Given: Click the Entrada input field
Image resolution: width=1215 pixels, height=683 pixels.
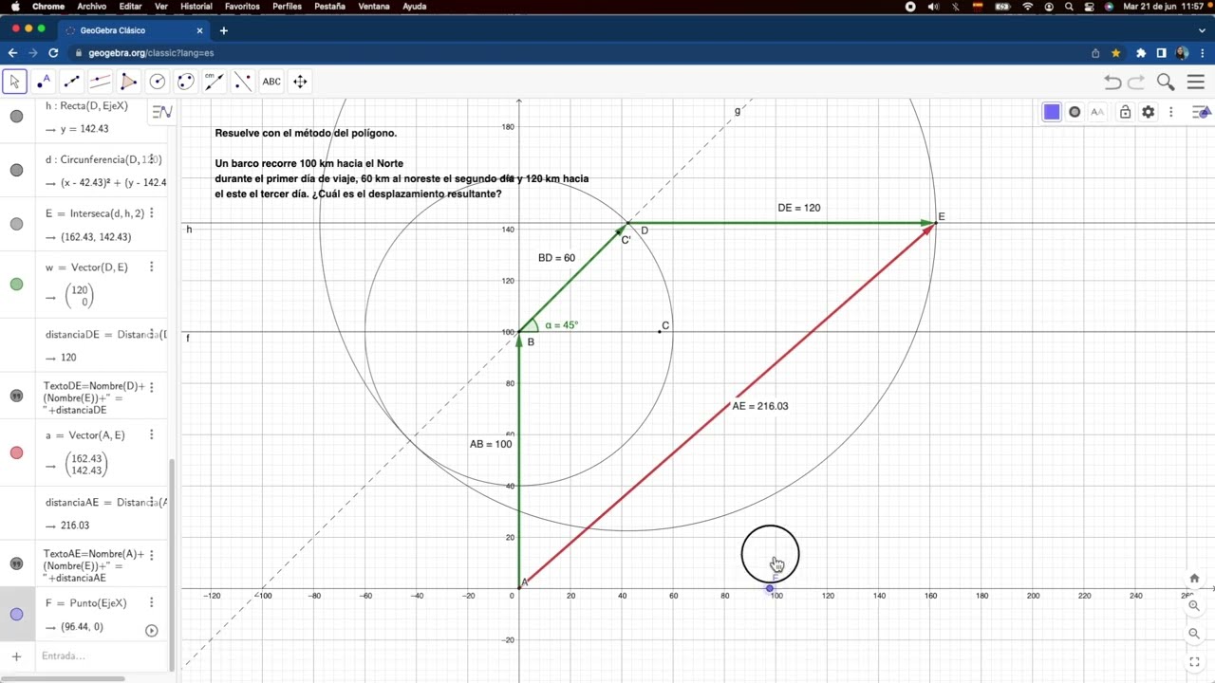Looking at the screenshot, I should 100,656.
